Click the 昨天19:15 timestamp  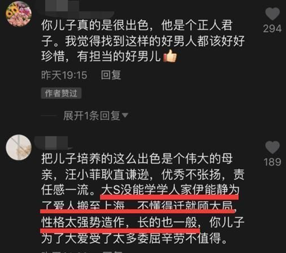tap(64, 75)
